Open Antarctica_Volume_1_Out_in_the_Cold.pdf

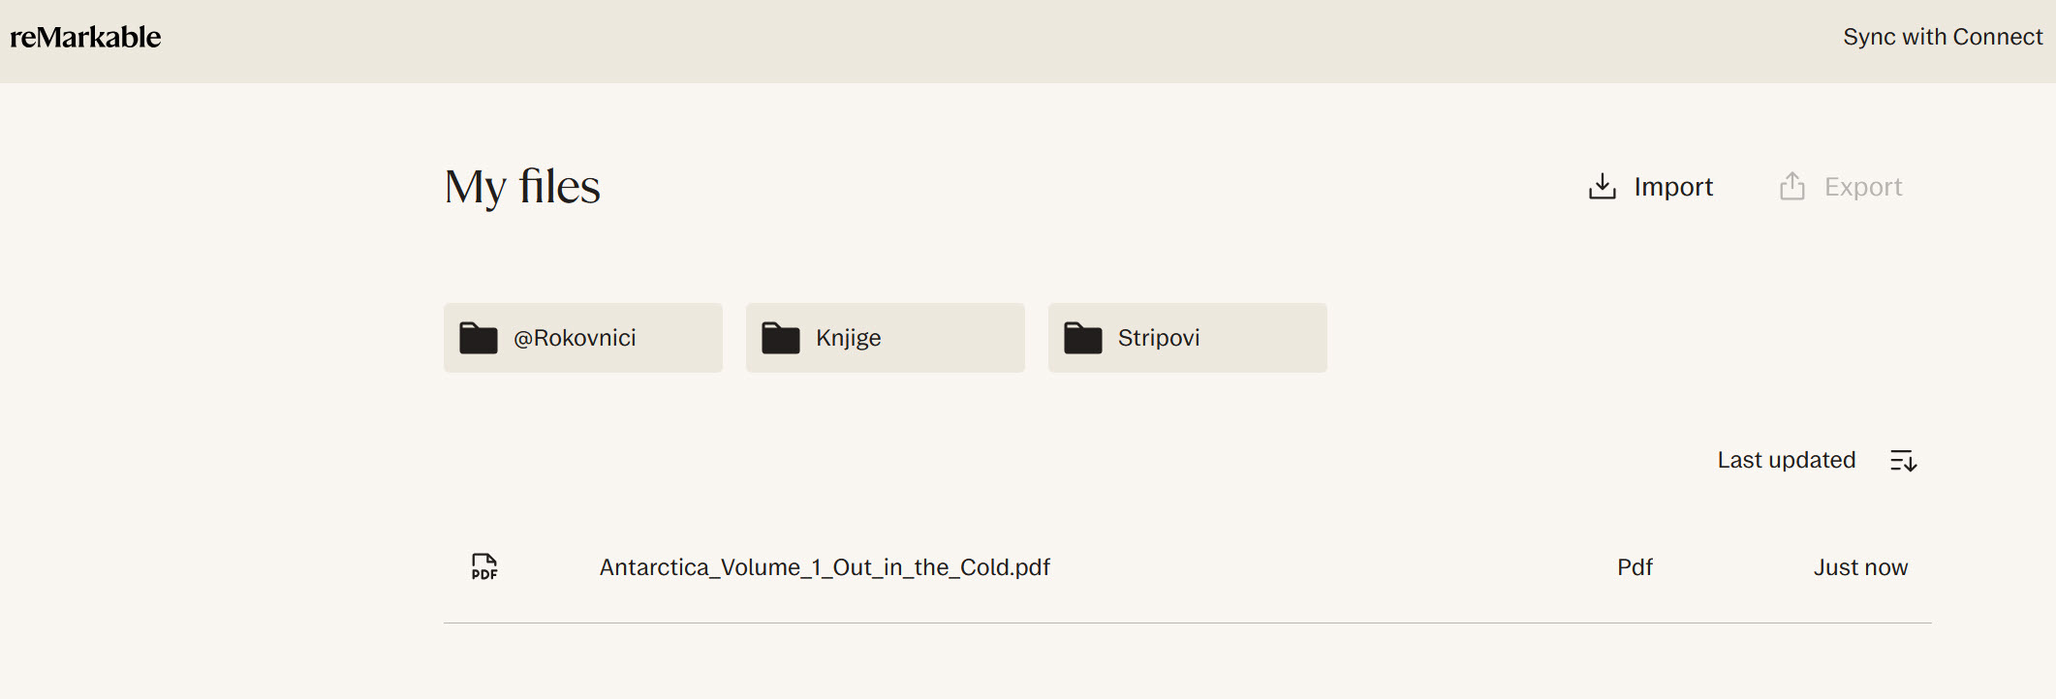point(825,567)
